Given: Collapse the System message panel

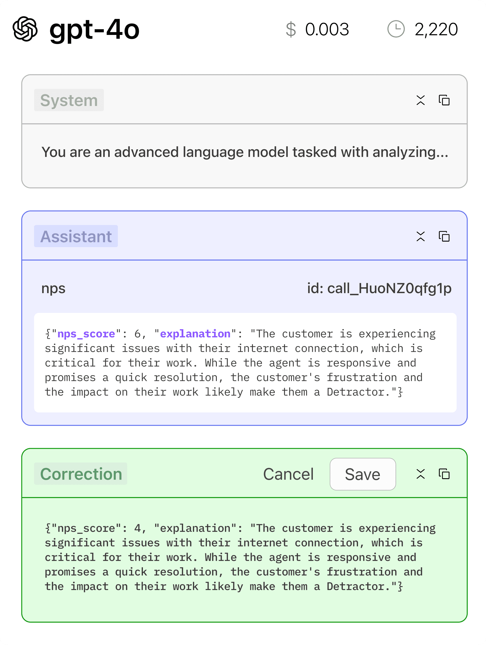Looking at the screenshot, I should click(421, 100).
